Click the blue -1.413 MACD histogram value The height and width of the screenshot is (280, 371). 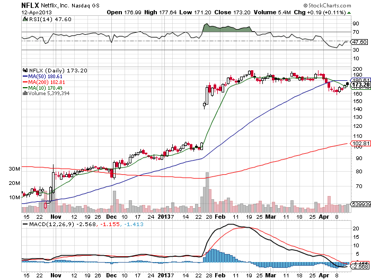(134, 224)
